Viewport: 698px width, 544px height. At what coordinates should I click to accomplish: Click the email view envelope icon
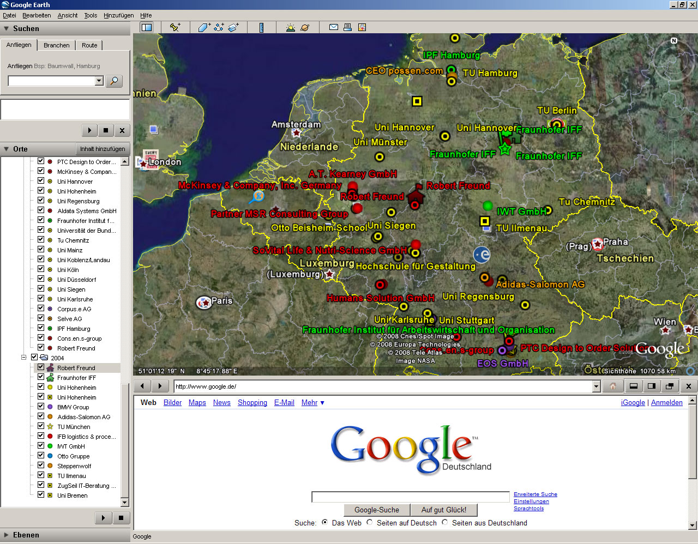click(334, 27)
